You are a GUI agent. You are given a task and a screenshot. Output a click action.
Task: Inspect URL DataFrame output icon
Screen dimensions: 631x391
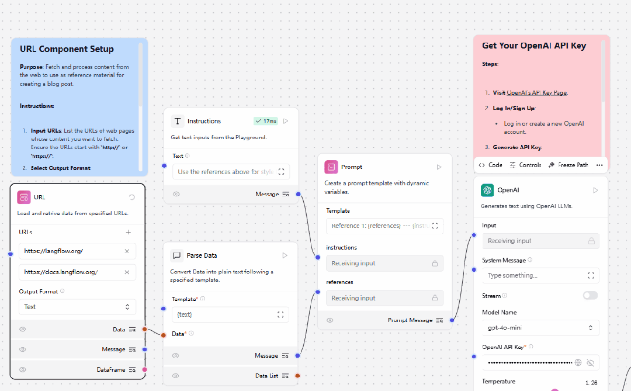133,369
